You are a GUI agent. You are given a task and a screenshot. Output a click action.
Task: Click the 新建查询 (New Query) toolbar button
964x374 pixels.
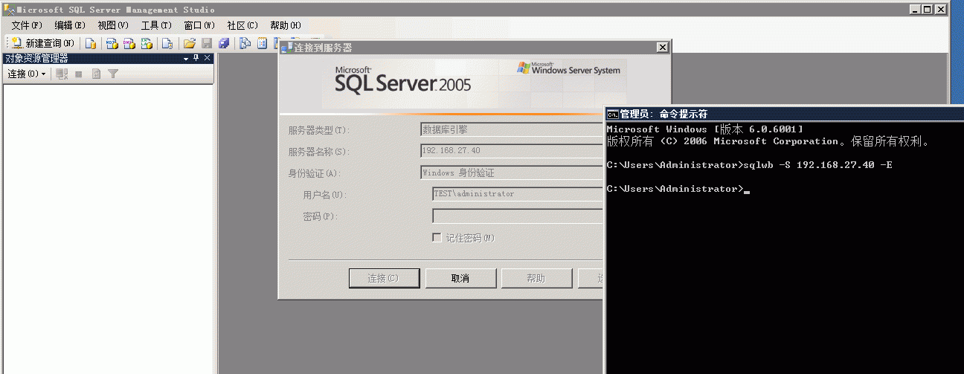tap(43, 43)
